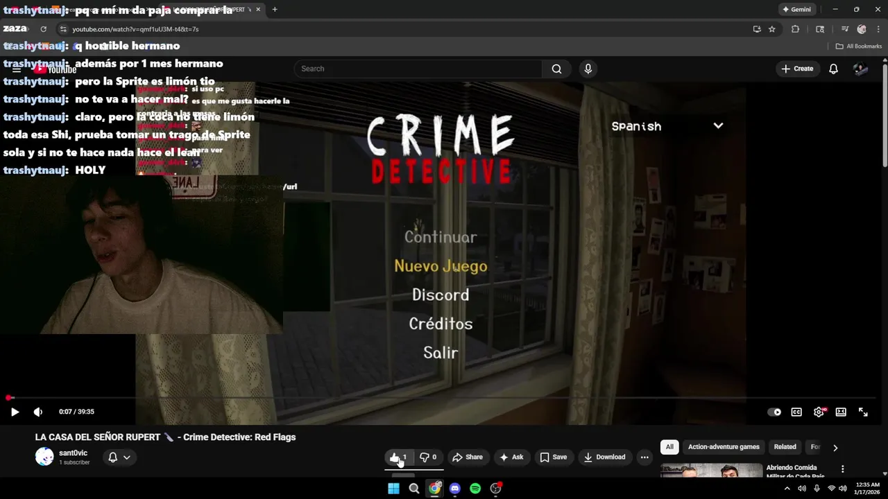
Task: Open Spotify from the taskbar
Action: (x=475, y=489)
